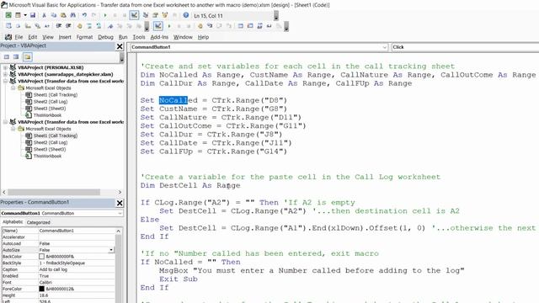Open the Properties Window toolbar icon

[x=155, y=15]
